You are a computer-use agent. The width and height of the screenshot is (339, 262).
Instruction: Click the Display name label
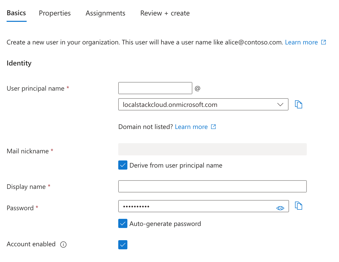(x=26, y=187)
